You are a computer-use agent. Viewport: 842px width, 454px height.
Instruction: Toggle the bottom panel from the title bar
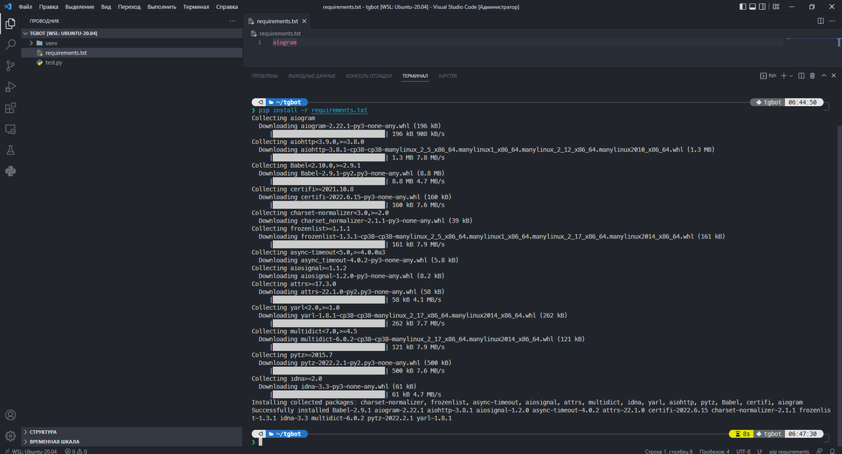753,6
